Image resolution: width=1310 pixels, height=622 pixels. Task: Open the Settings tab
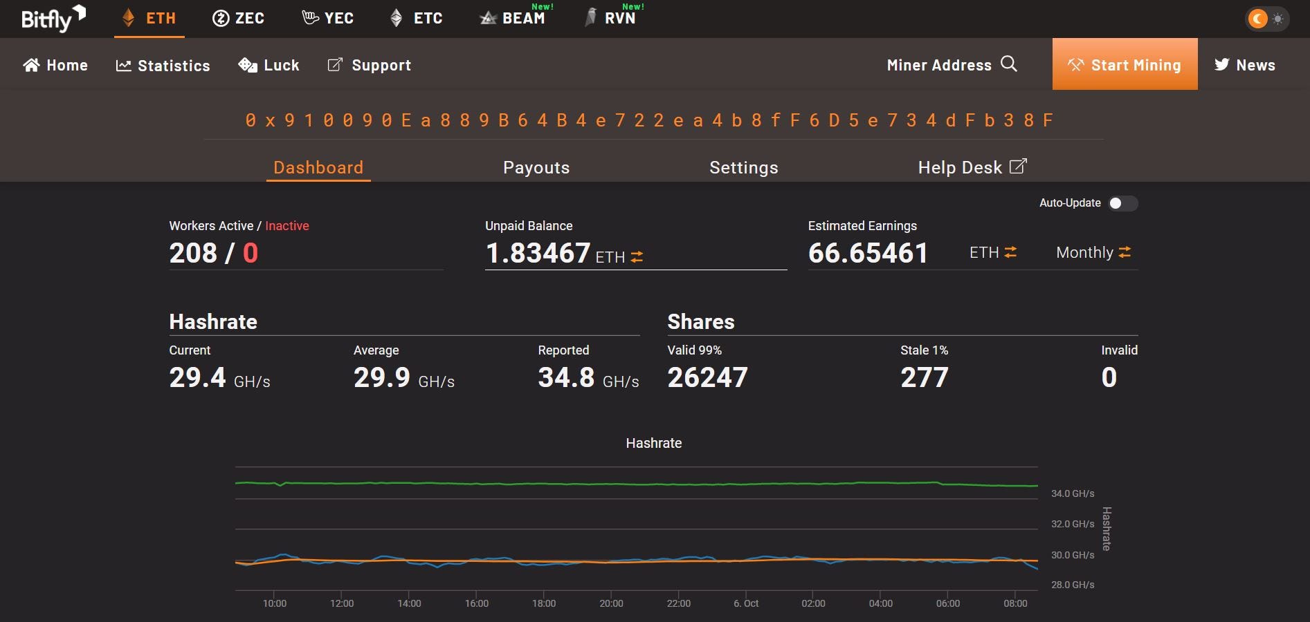point(744,167)
